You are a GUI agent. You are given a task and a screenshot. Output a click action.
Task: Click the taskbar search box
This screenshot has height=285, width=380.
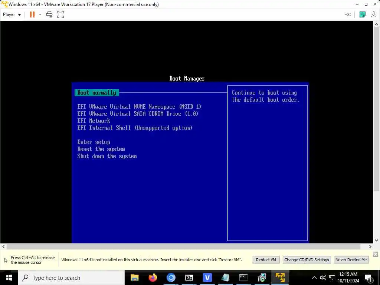pos(71,278)
